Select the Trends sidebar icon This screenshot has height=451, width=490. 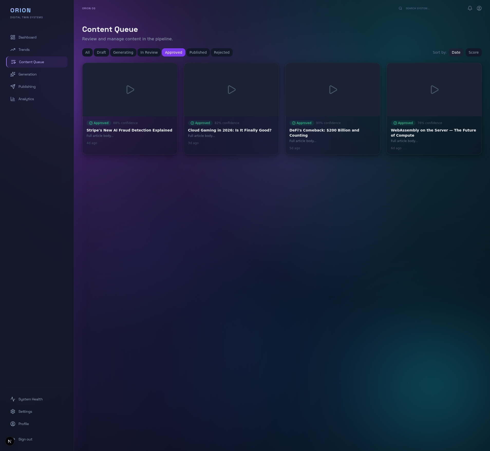13,50
